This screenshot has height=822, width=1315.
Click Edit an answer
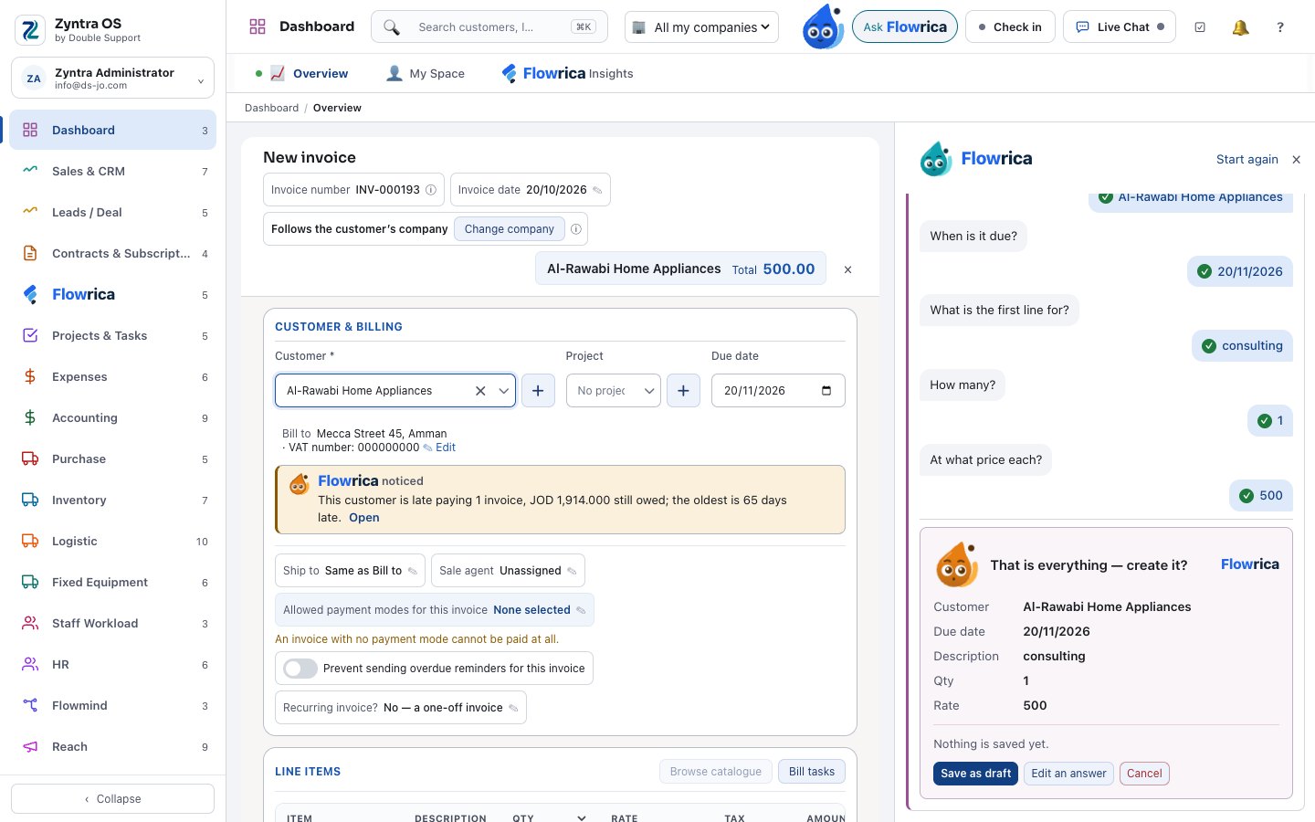point(1068,774)
